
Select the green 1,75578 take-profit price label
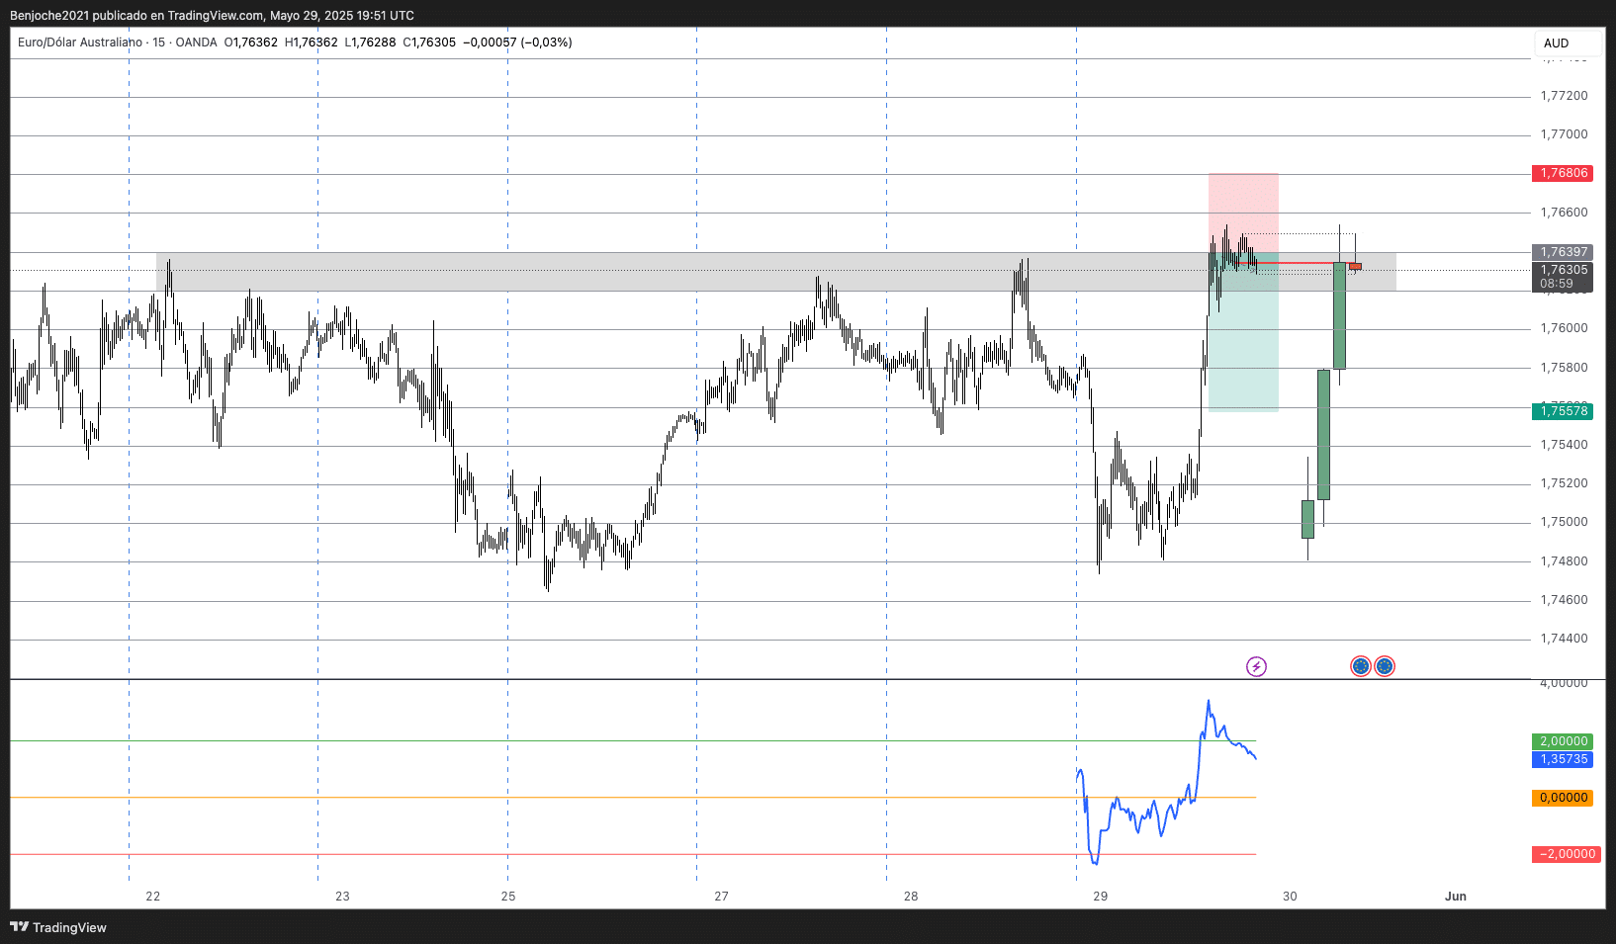coord(1563,411)
